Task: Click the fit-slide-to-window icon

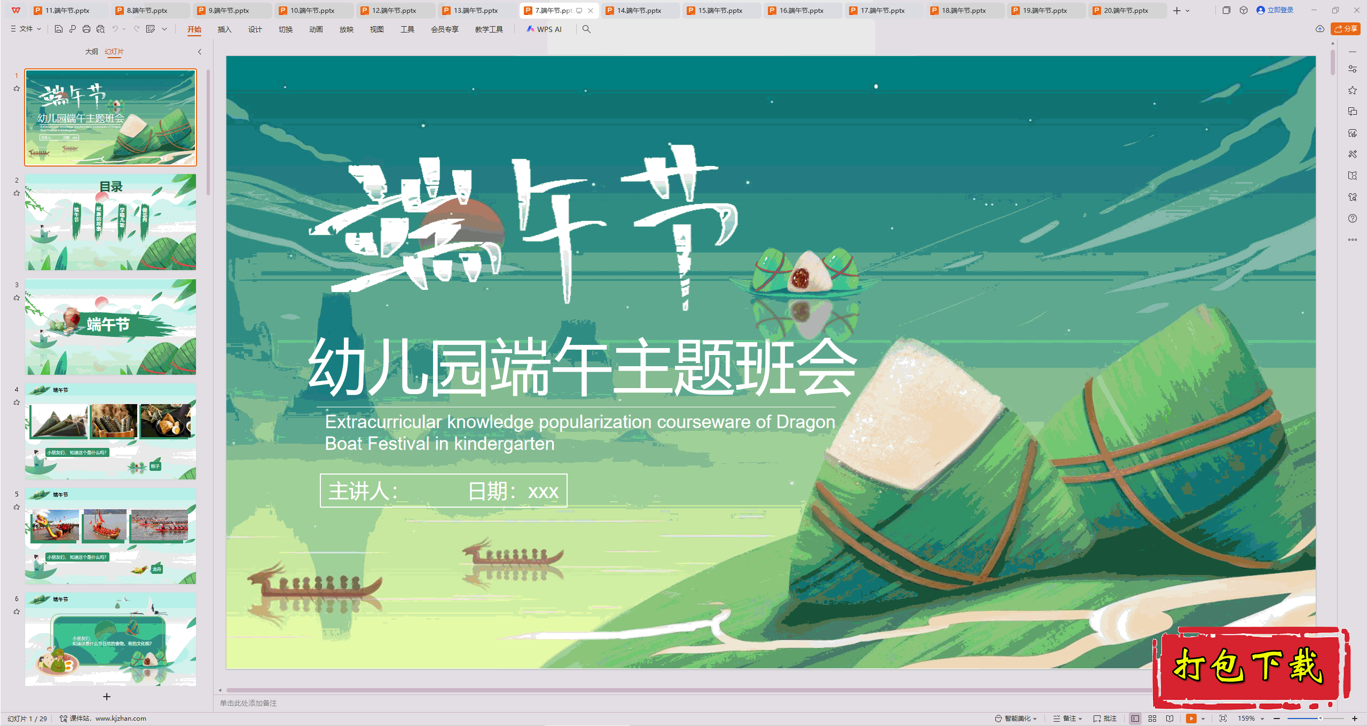Action: (x=1223, y=719)
